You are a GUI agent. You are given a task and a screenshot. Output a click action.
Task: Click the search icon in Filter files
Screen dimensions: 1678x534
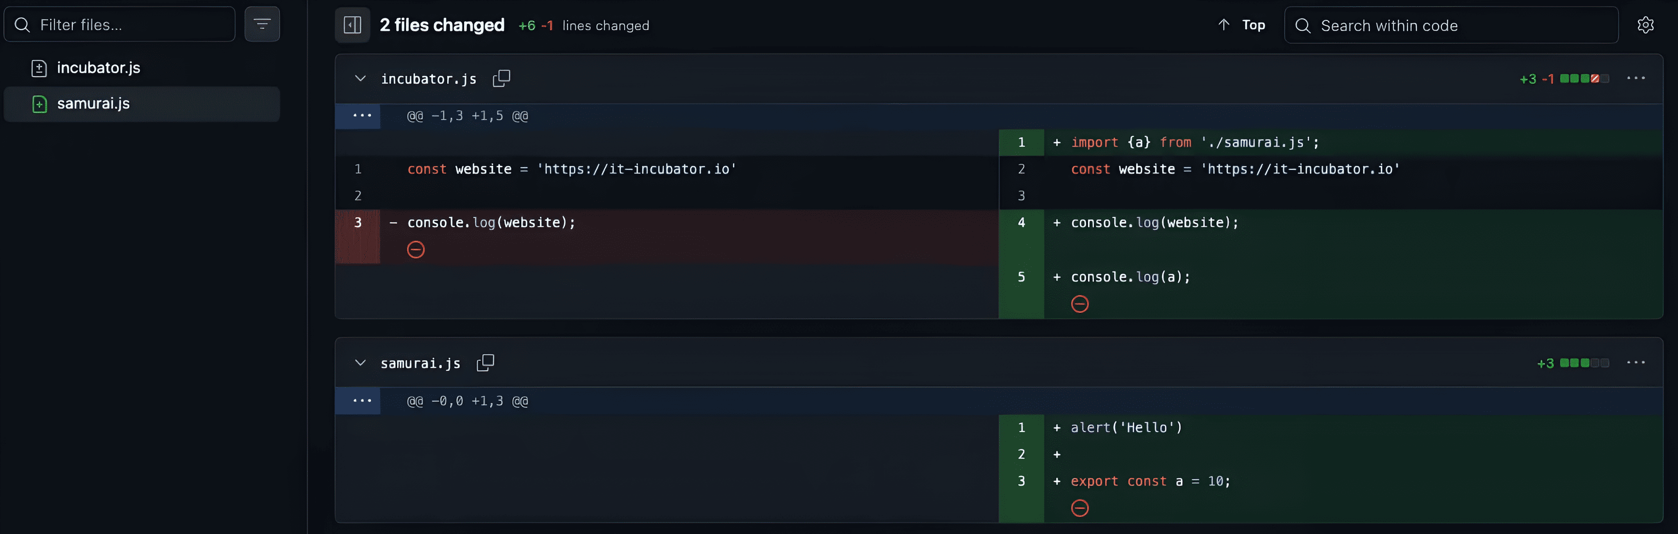[x=22, y=25]
